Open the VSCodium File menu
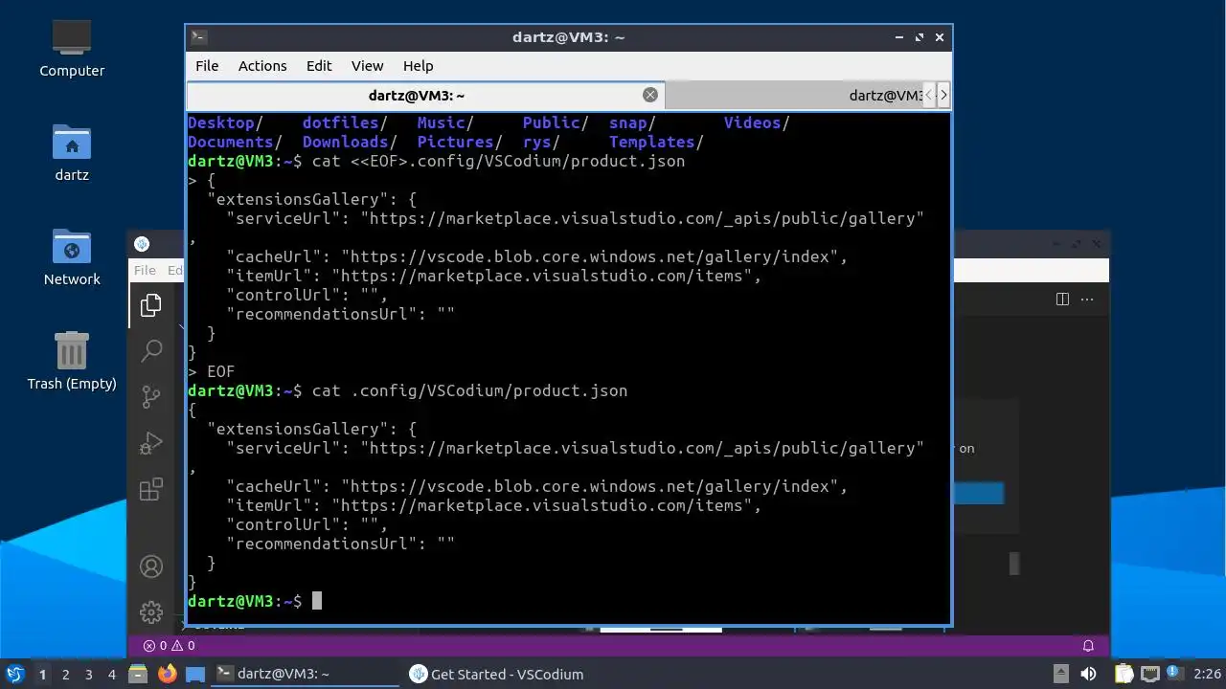Viewport: 1226px width, 689px height. click(x=145, y=271)
